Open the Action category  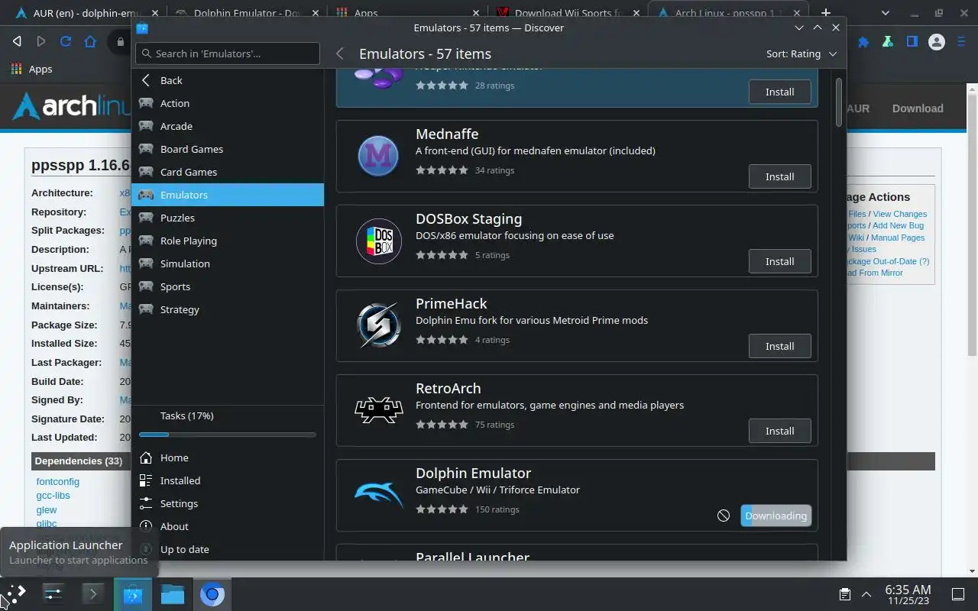coord(228,103)
